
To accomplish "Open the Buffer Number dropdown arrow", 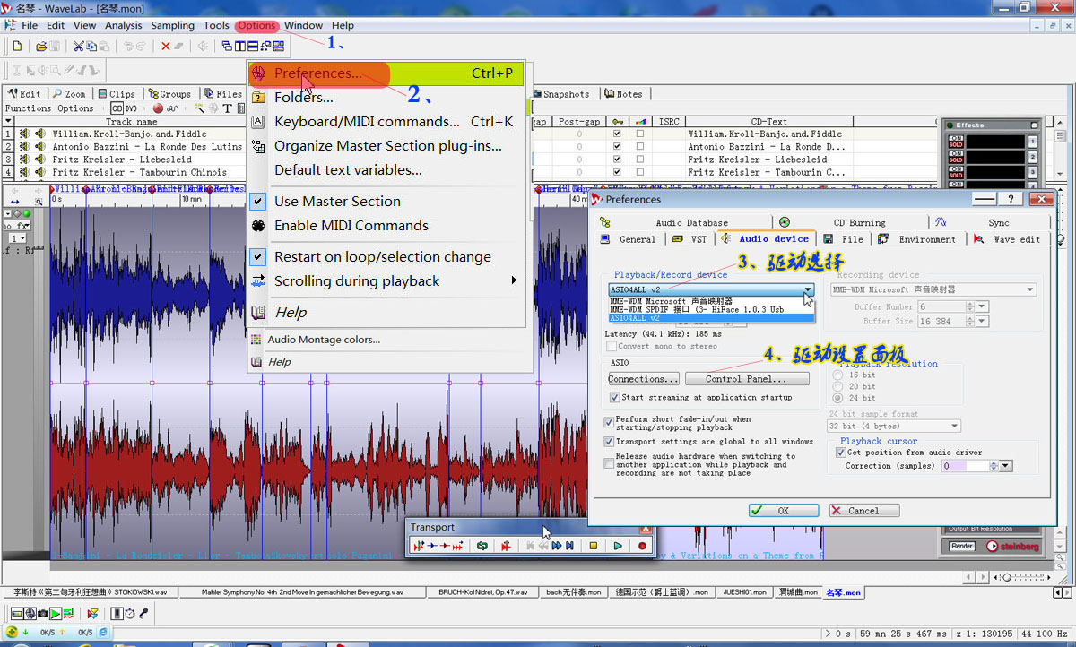I will point(982,306).
